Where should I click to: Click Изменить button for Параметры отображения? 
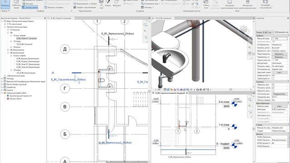(279, 57)
